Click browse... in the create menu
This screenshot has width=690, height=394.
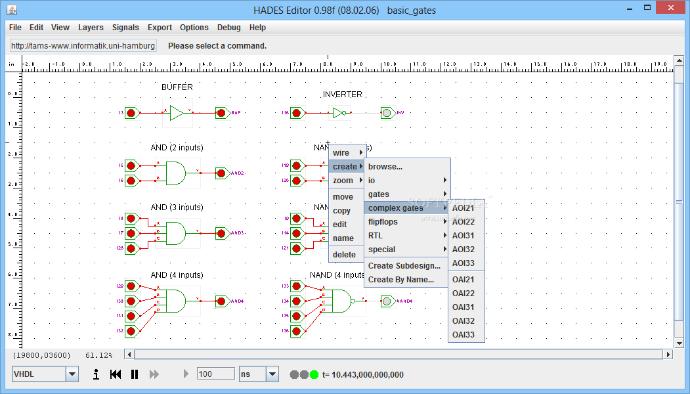(408, 166)
